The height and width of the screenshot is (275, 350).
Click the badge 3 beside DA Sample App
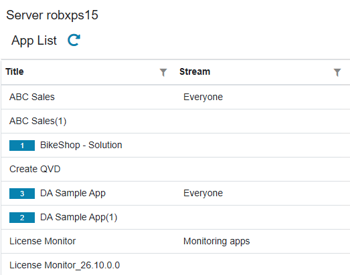tap(22, 194)
